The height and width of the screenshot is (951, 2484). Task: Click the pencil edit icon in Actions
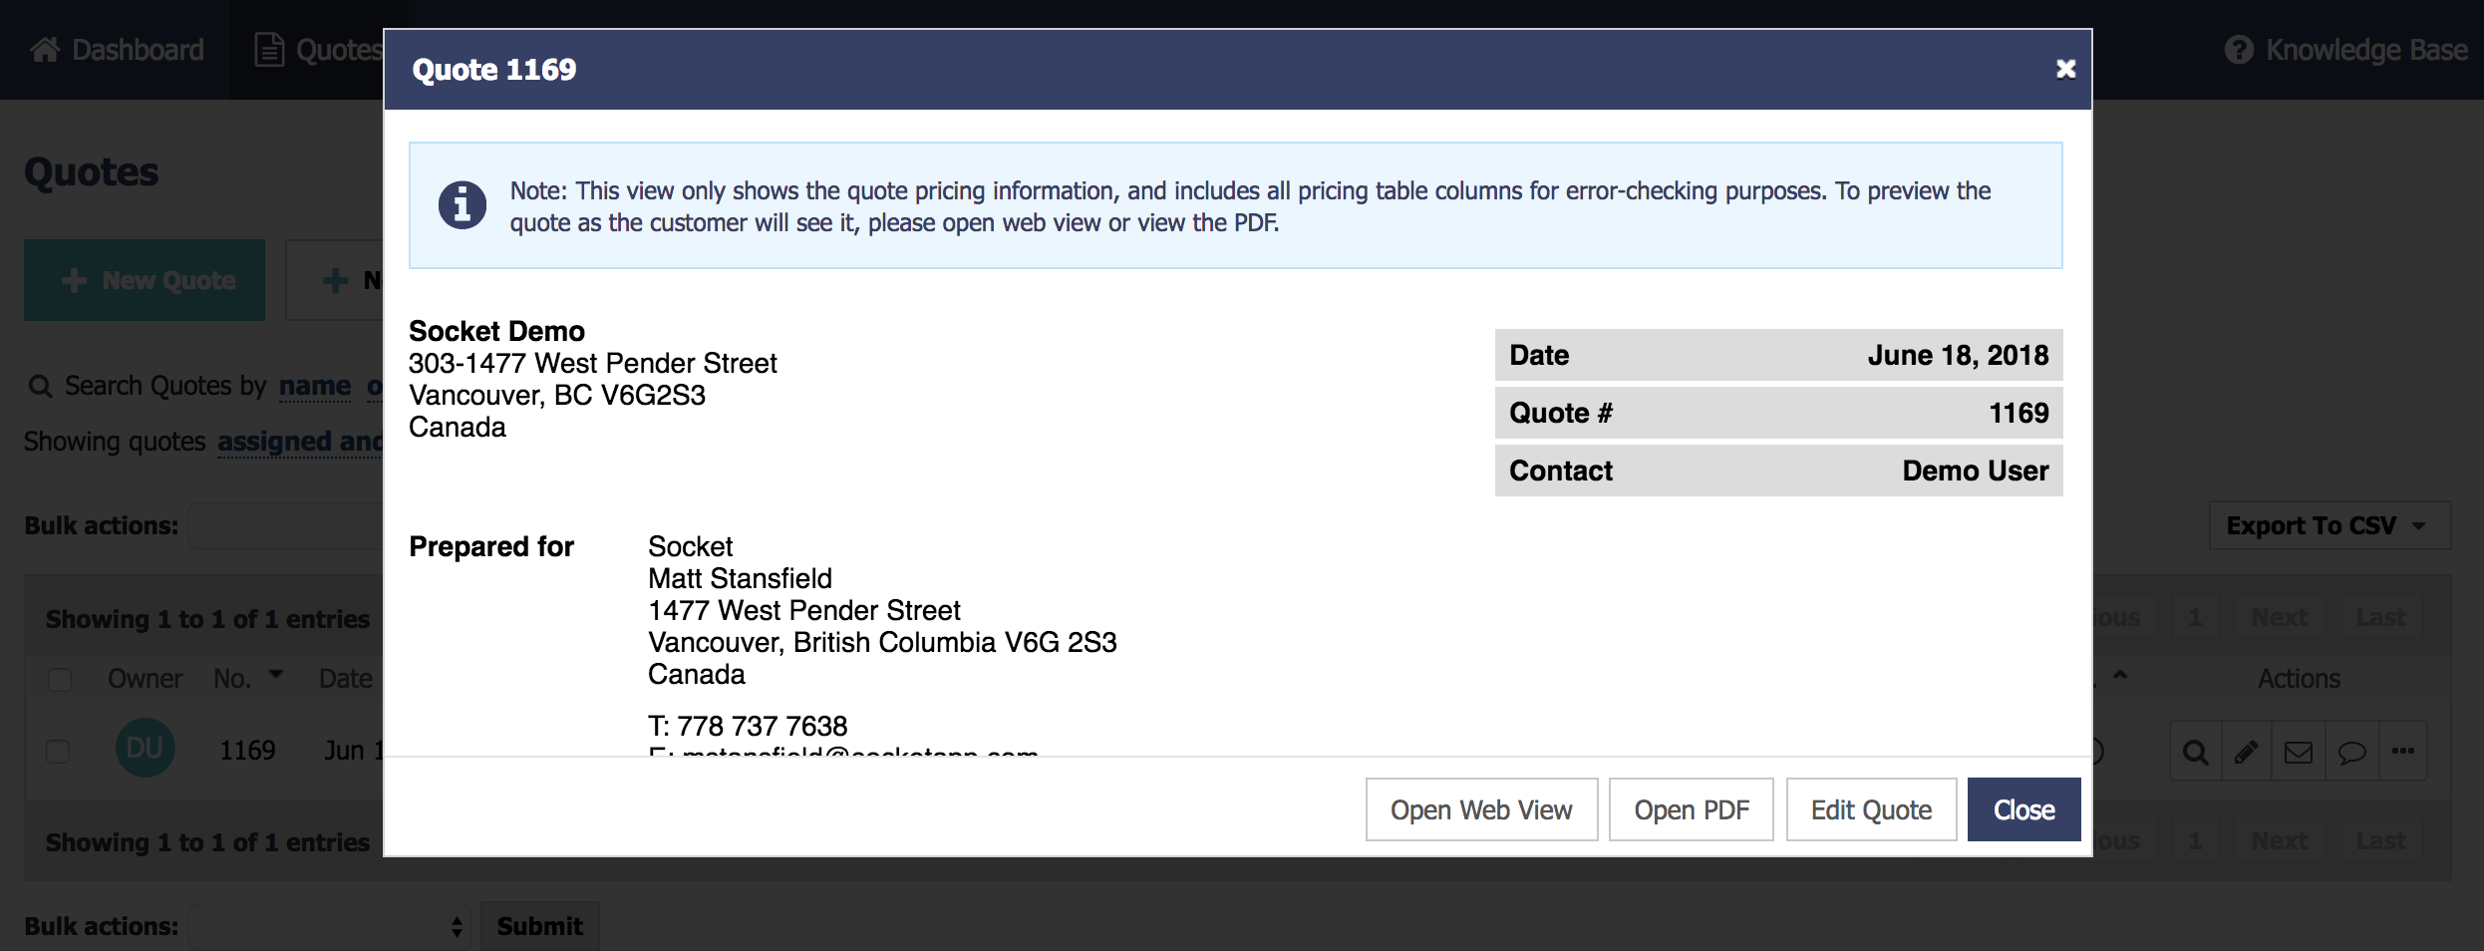(2247, 752)
